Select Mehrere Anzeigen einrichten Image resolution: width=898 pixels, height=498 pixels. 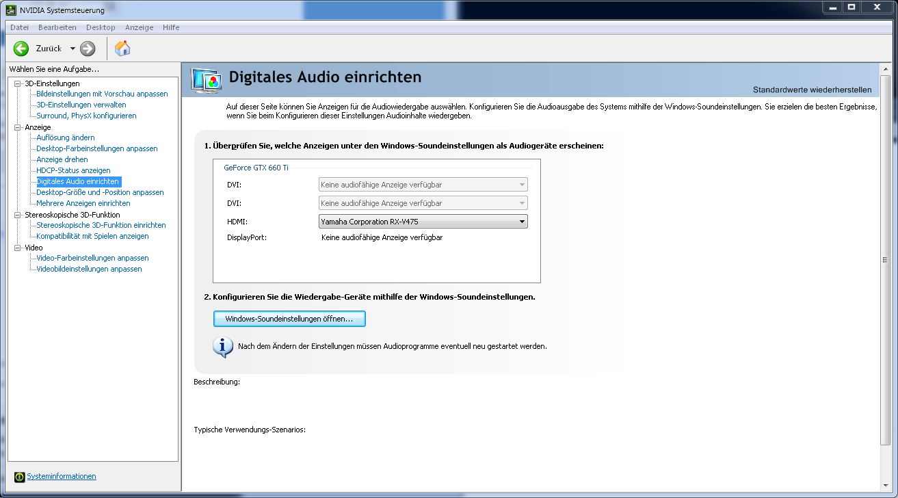[83, 203]
